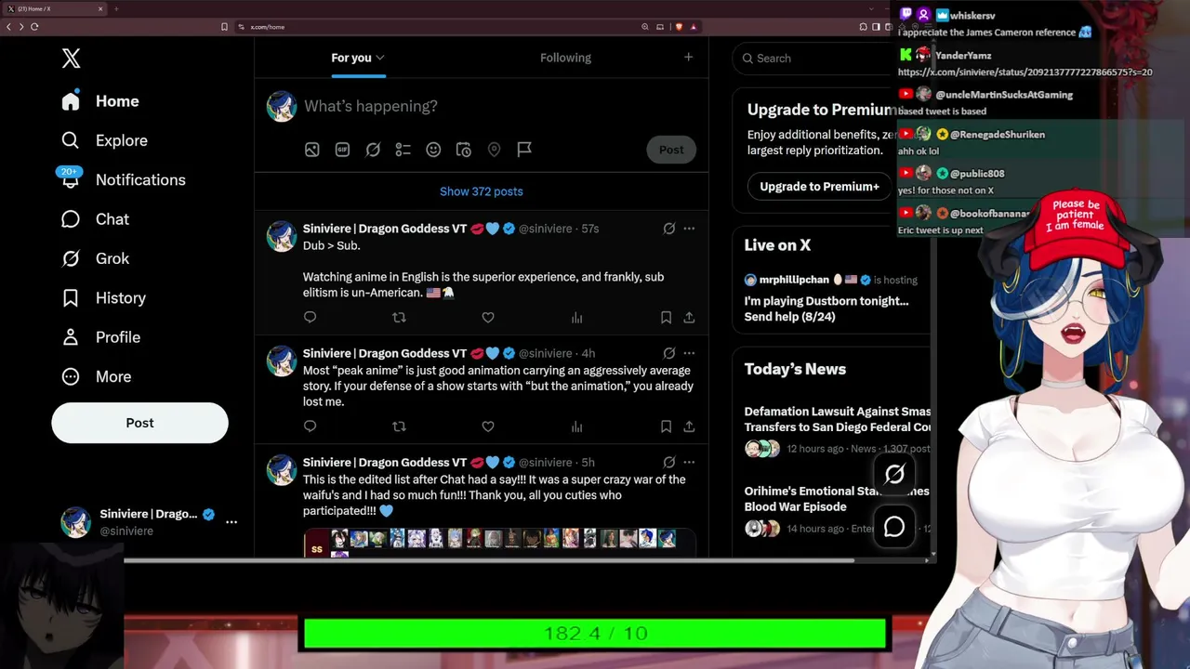This screenshot has height=669, width=1190.
Task: Expand the For you chevron dropdown
Action: click(x=380, y=58)
